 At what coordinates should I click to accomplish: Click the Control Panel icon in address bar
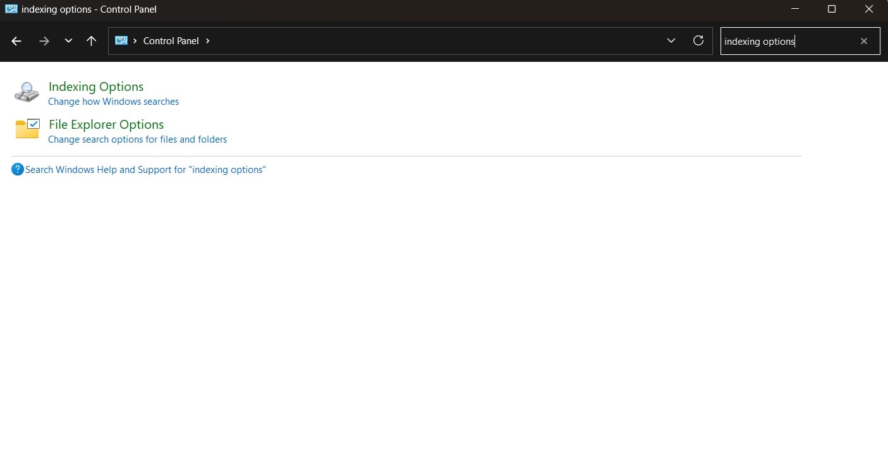(121, 40)
